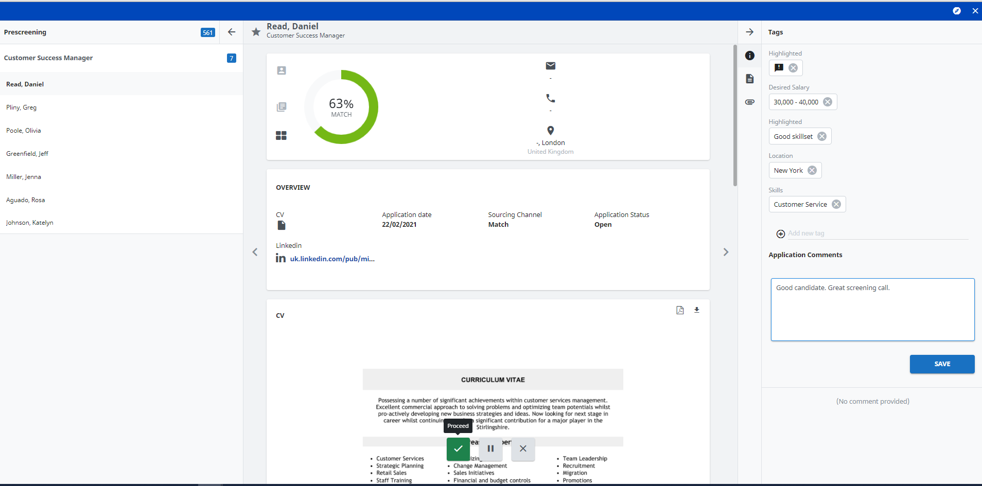Remove the Good skillset tag

[822, 136]
